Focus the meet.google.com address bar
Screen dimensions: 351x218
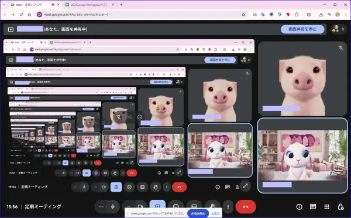[142, 15]
